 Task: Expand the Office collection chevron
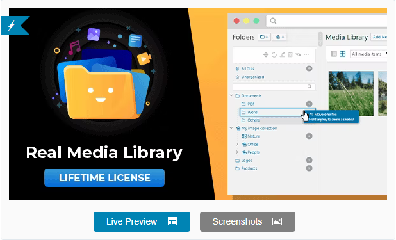237,144
